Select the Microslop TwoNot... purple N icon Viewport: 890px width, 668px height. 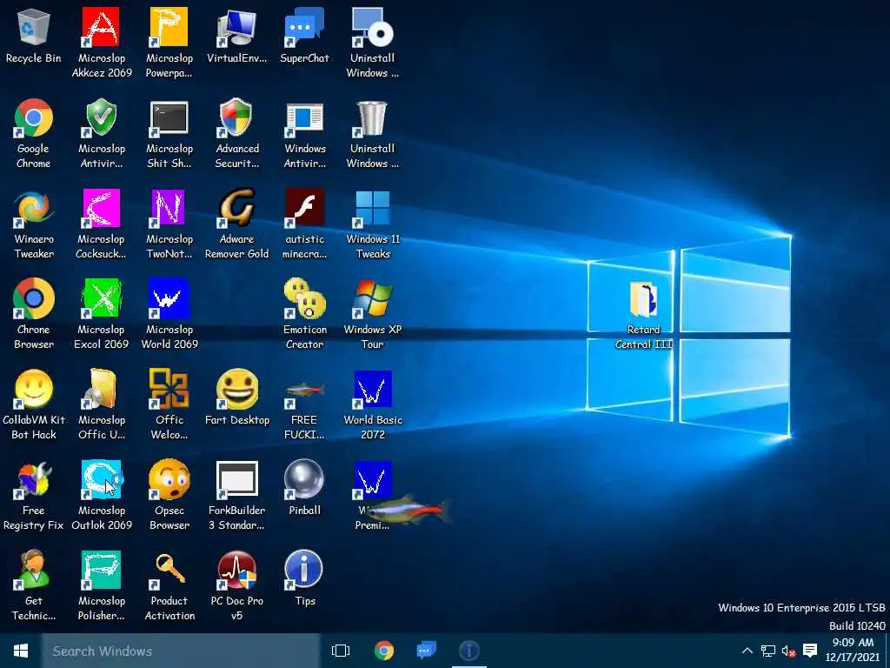[x=169, y=208]
